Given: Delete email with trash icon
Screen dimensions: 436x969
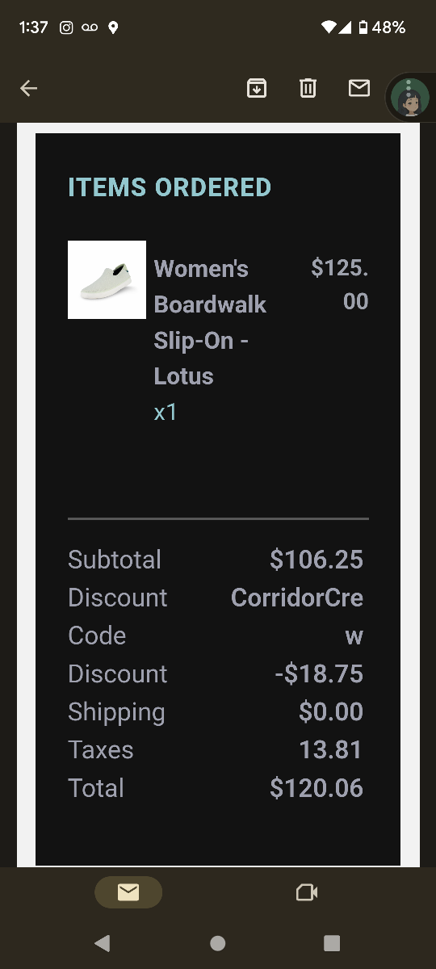Looking at the screenshot, I should tap(308, 88).
